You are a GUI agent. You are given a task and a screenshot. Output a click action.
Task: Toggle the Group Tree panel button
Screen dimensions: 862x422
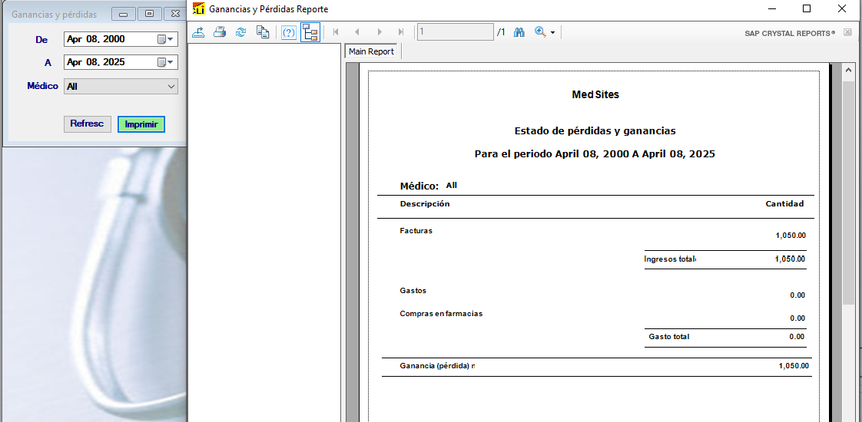310,32
